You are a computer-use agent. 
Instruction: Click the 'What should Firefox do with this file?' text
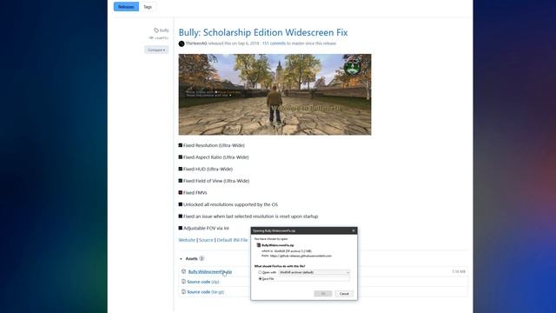point(280,266)
